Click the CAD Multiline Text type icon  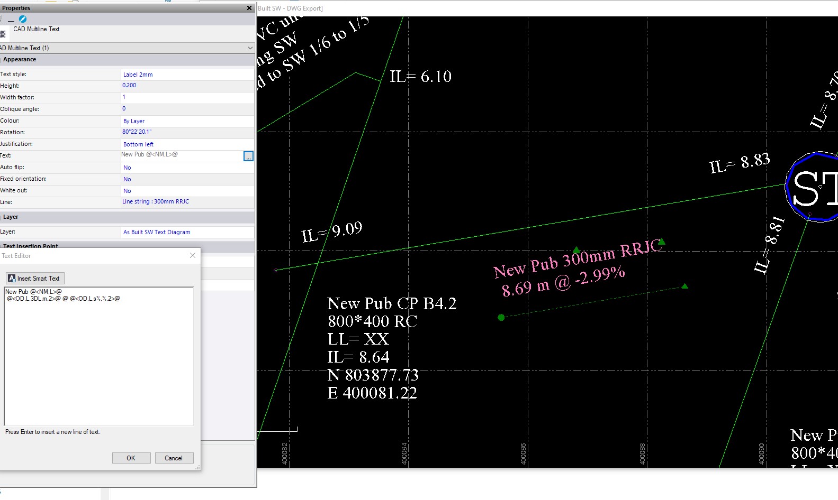click(3, 34)
